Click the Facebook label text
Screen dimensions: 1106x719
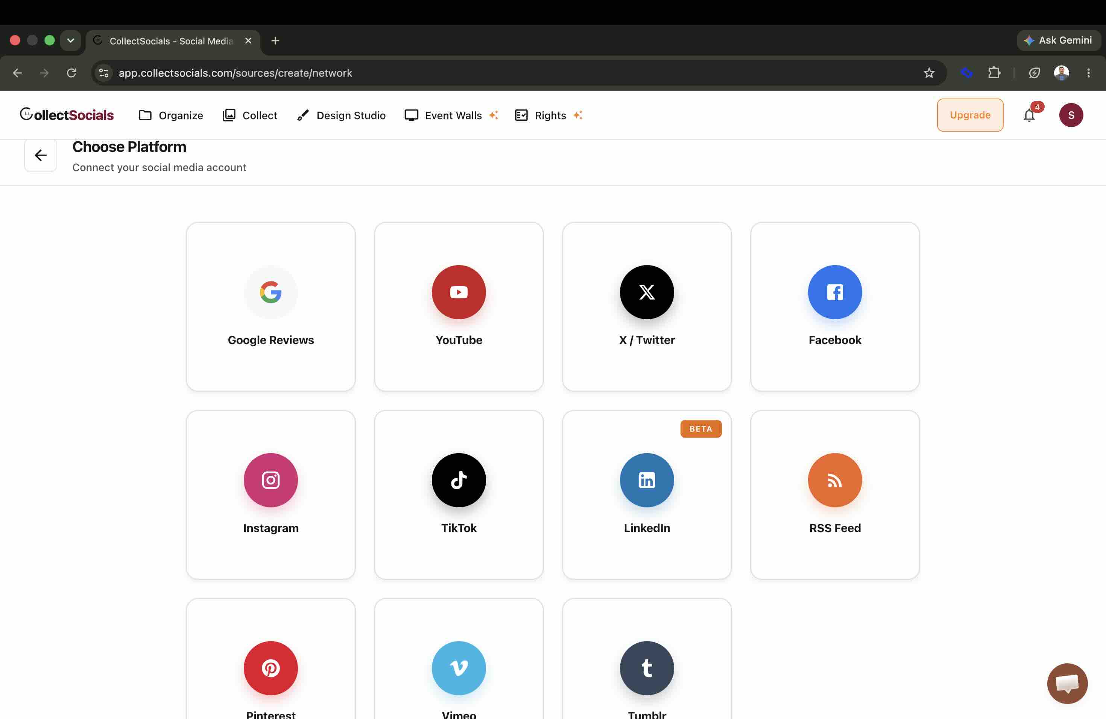(x=835, y=340)
